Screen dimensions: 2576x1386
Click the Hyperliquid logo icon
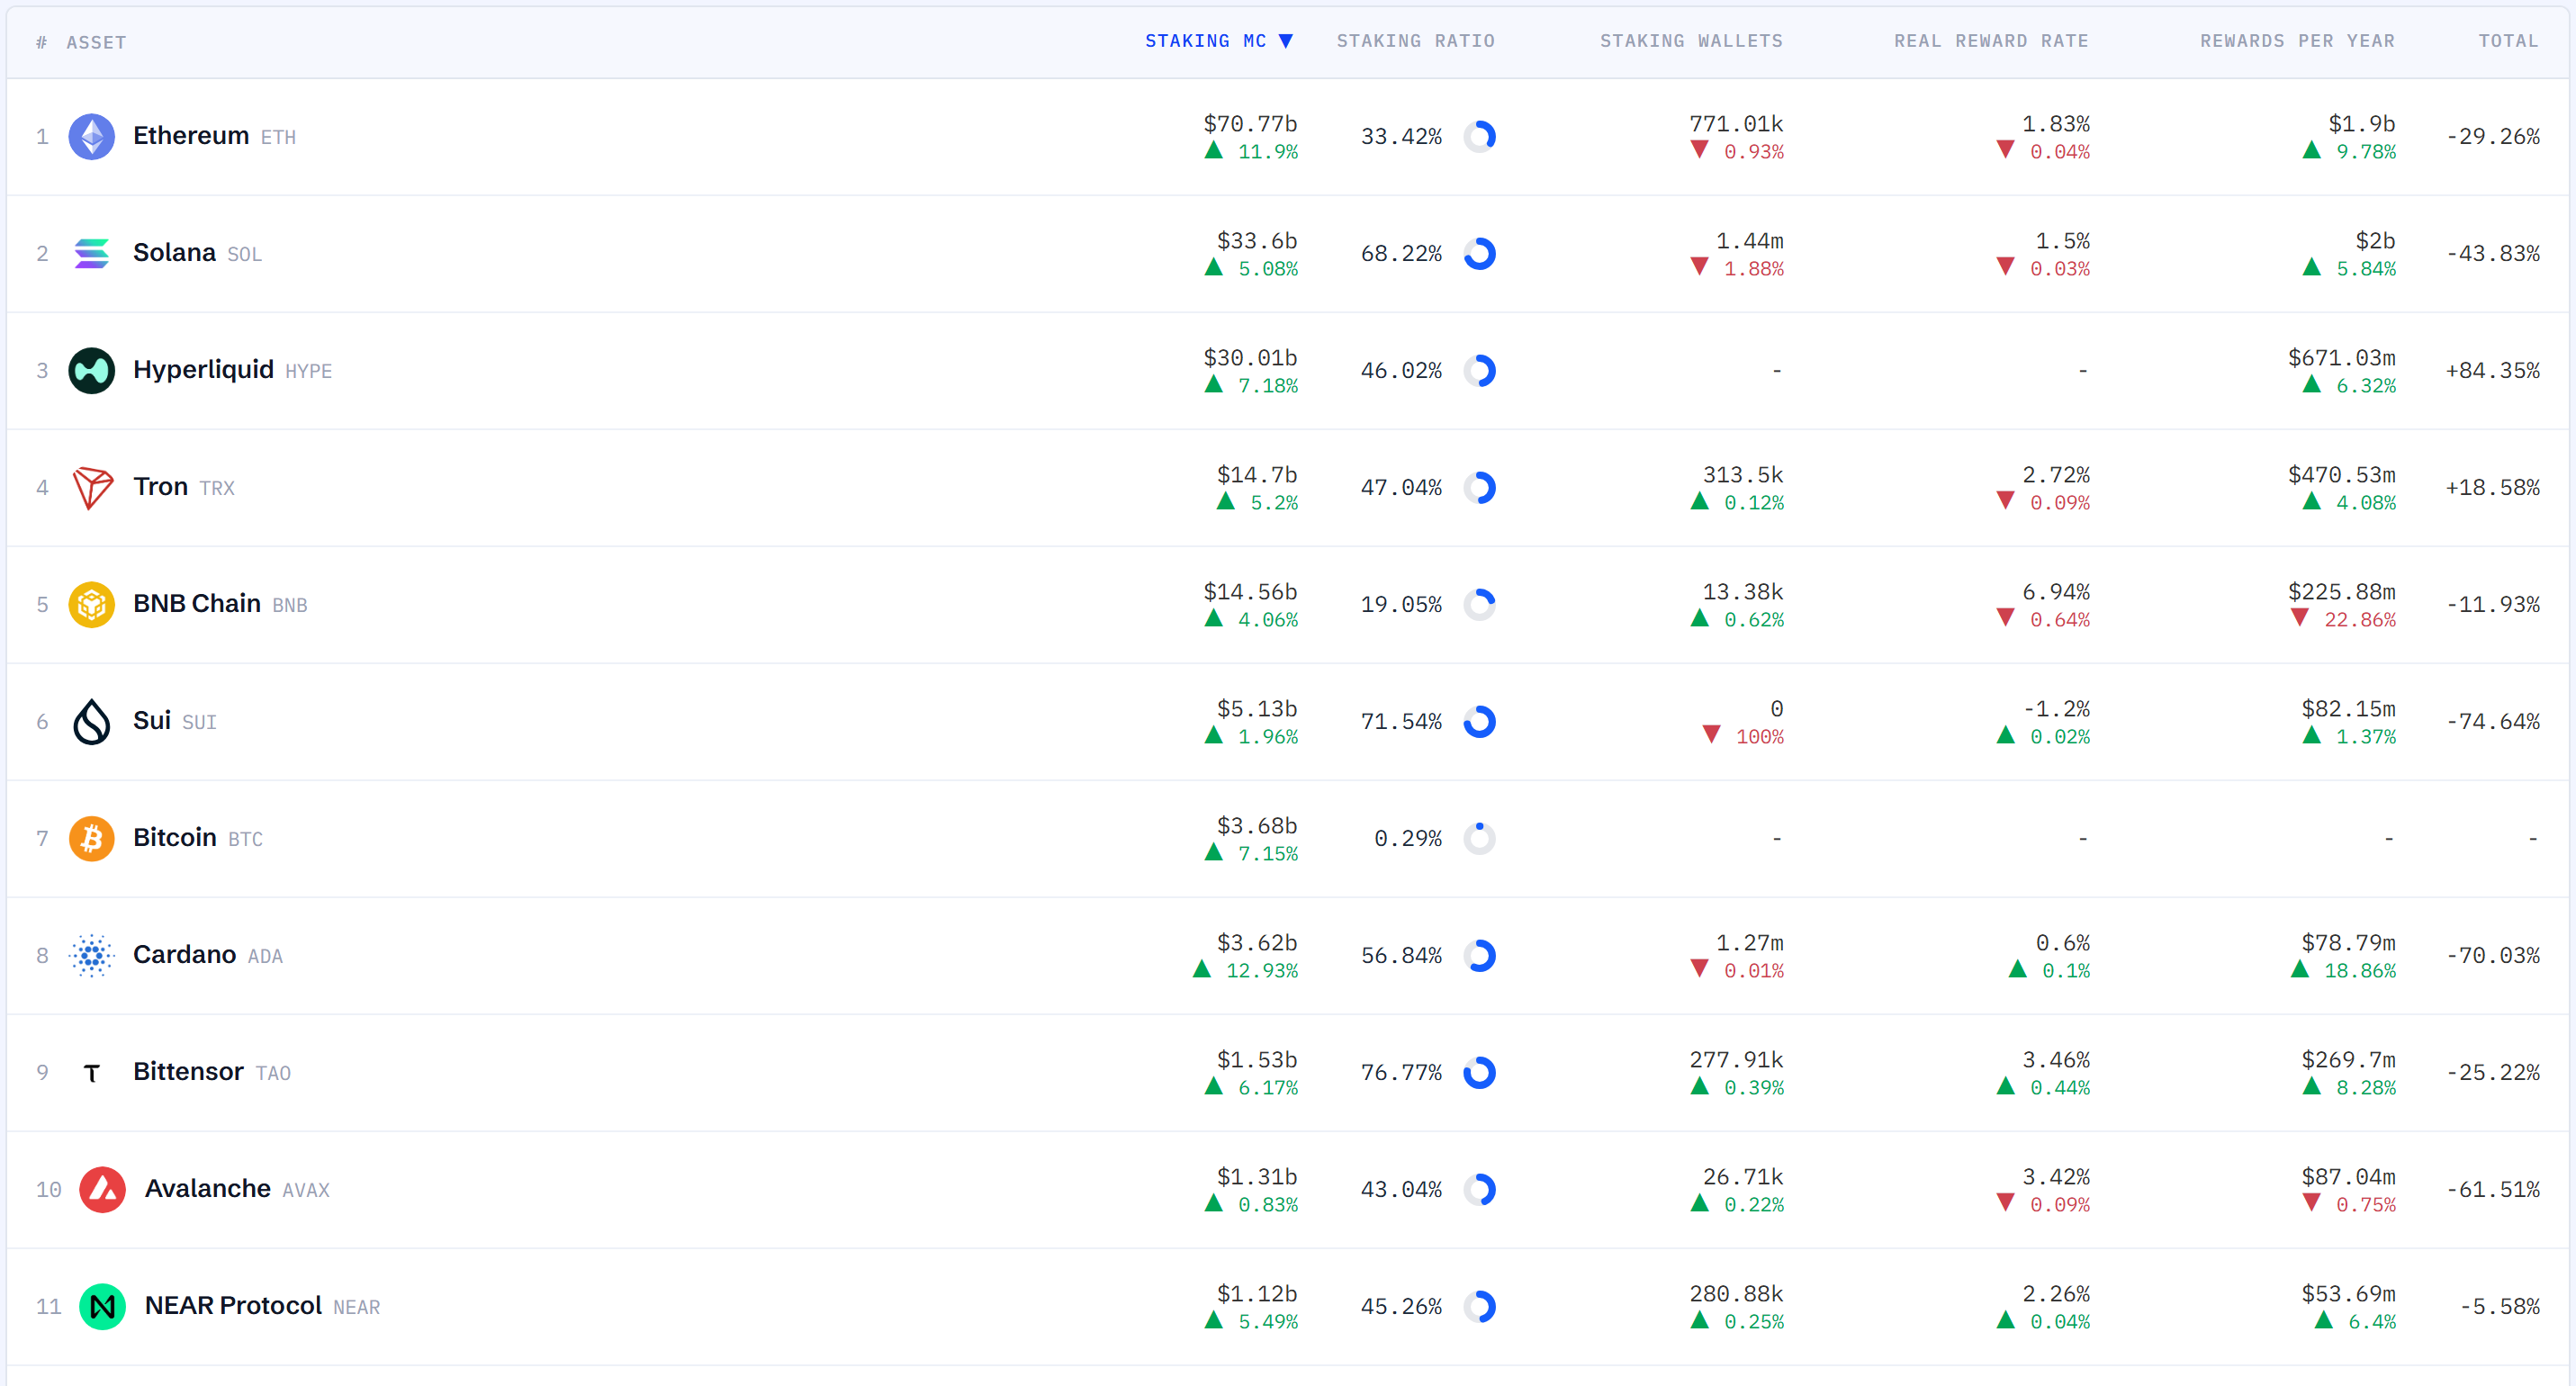pyautogui.click(x=91, y=370)
